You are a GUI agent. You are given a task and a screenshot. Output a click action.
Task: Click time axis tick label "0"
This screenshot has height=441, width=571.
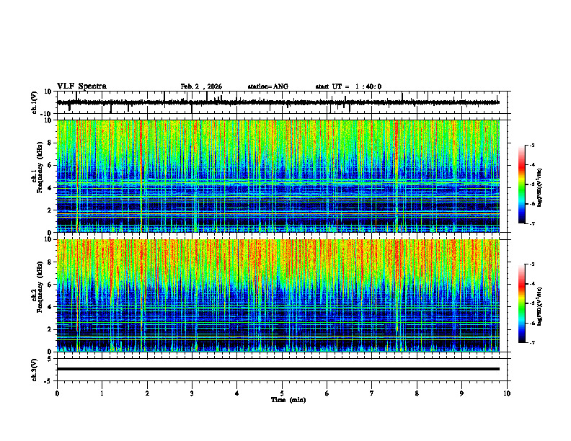pos(57,393)
